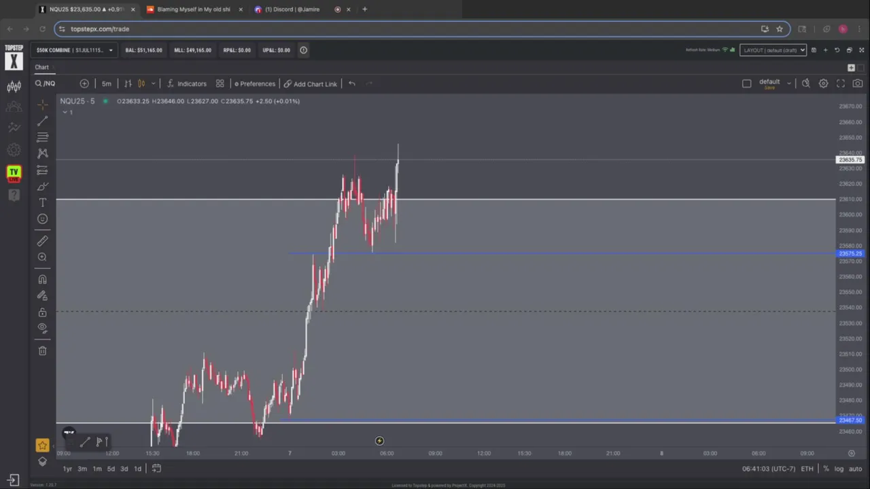
Task: Set range to 1yr
Action: point(67,469)
